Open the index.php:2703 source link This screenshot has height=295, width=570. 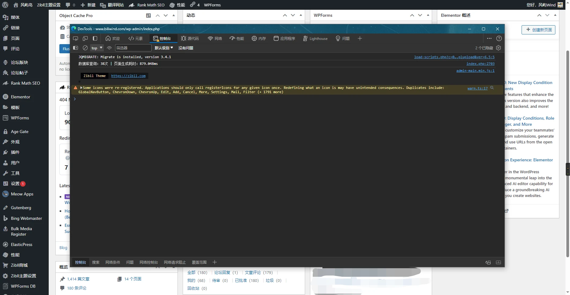[x=480, y=64]
